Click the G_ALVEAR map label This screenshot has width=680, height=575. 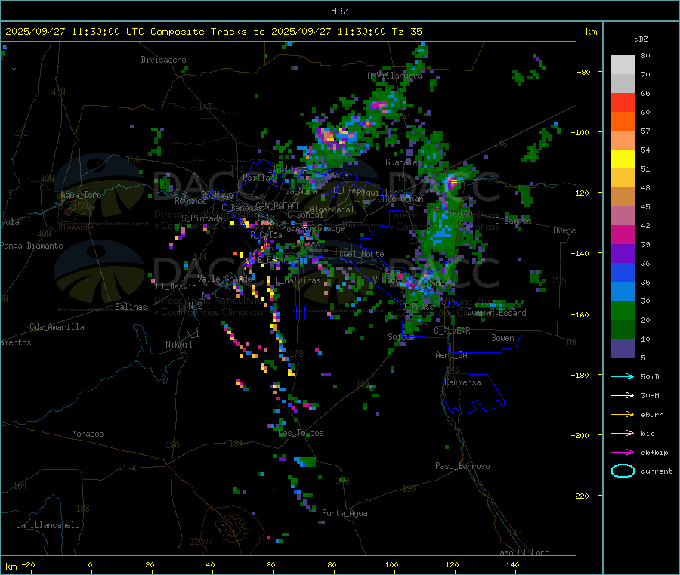point(452,331)
